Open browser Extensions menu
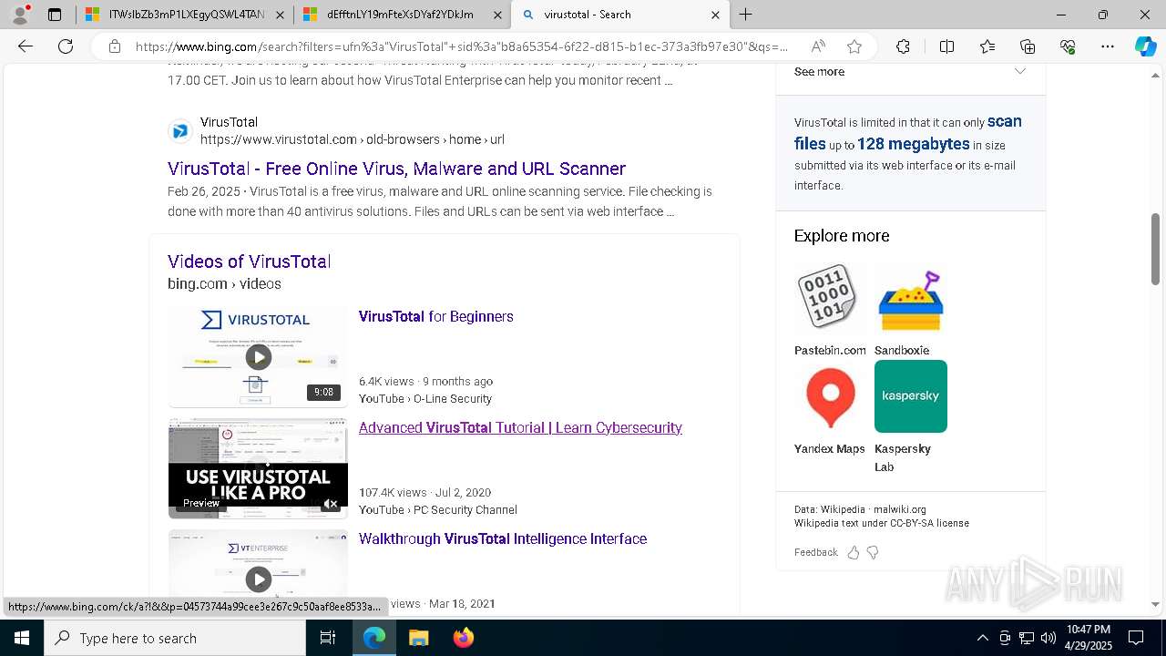The width and height of the screenshot is (1166, 656). [903, 46]
